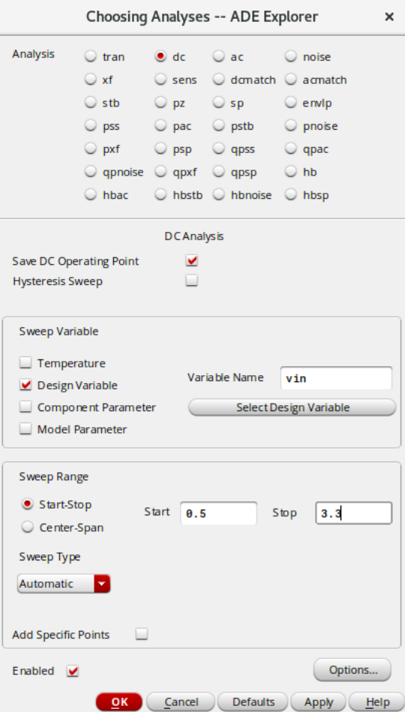
Task: Pick the pss analysis type
Action: (91, 126)
